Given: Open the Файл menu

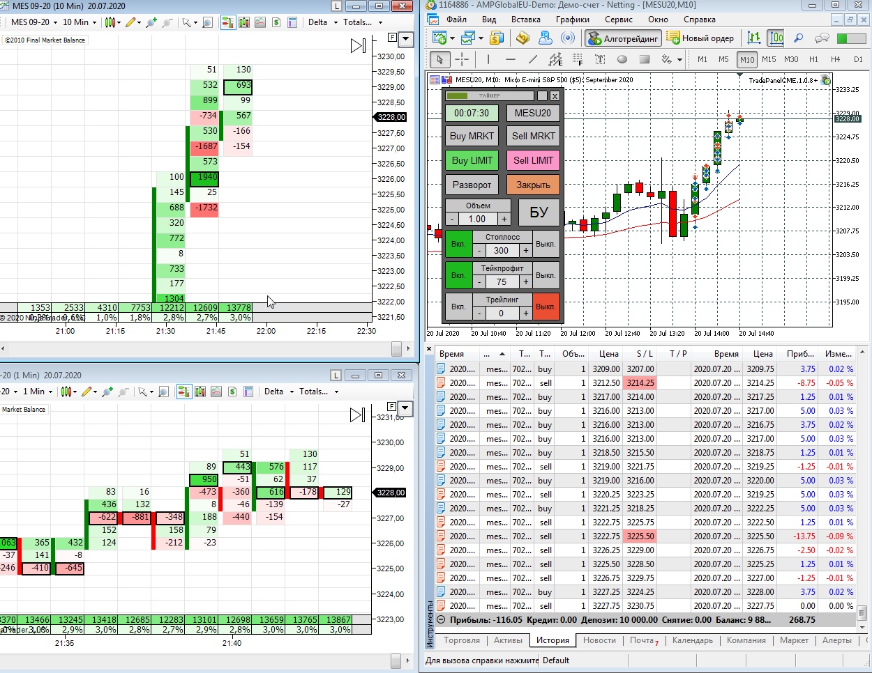Looking at the screenshot, I should click(456, 20).
